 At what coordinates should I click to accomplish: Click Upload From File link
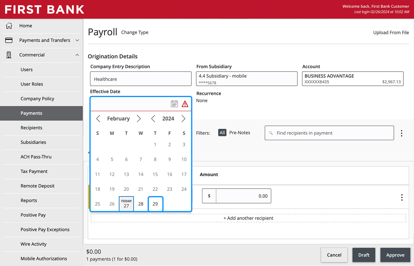(391, 33)
